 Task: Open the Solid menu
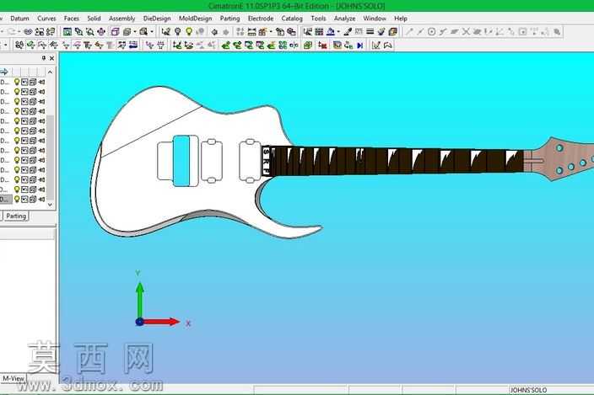point(94,19)
